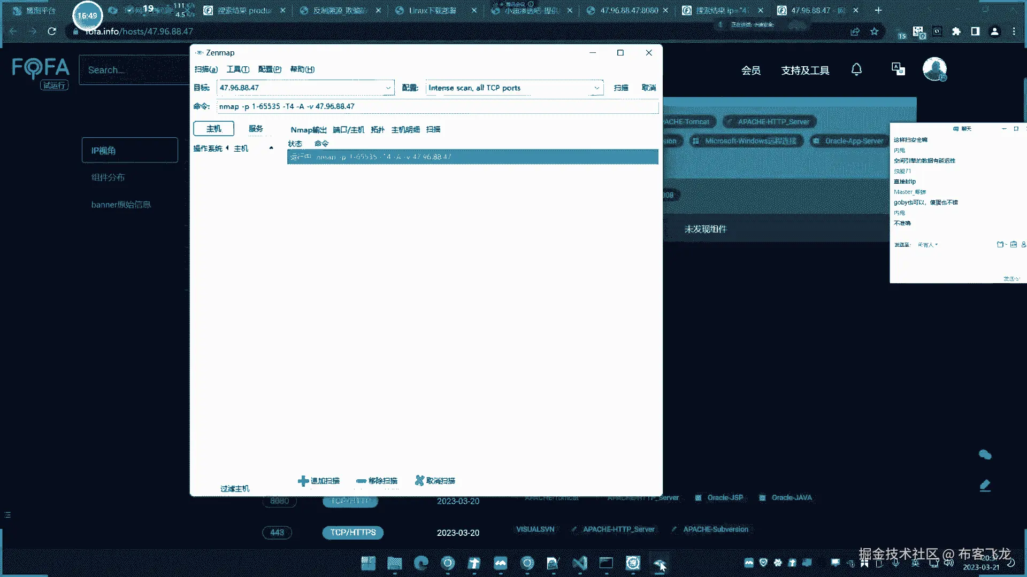Open the 工具(T) menu

[237, 69]
